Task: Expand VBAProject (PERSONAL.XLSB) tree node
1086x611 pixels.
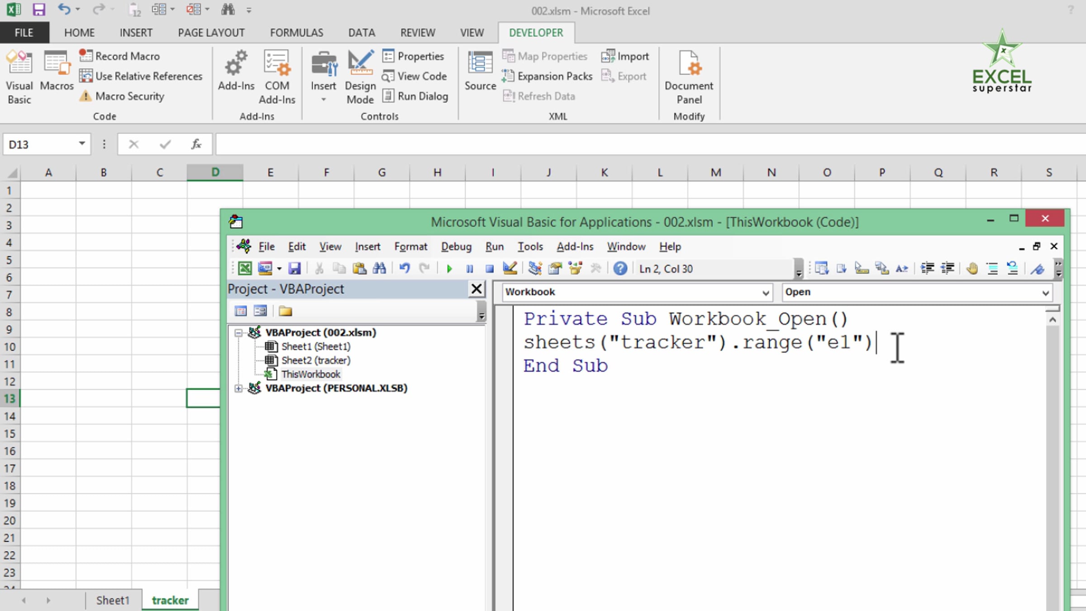Action: point(238,388)
